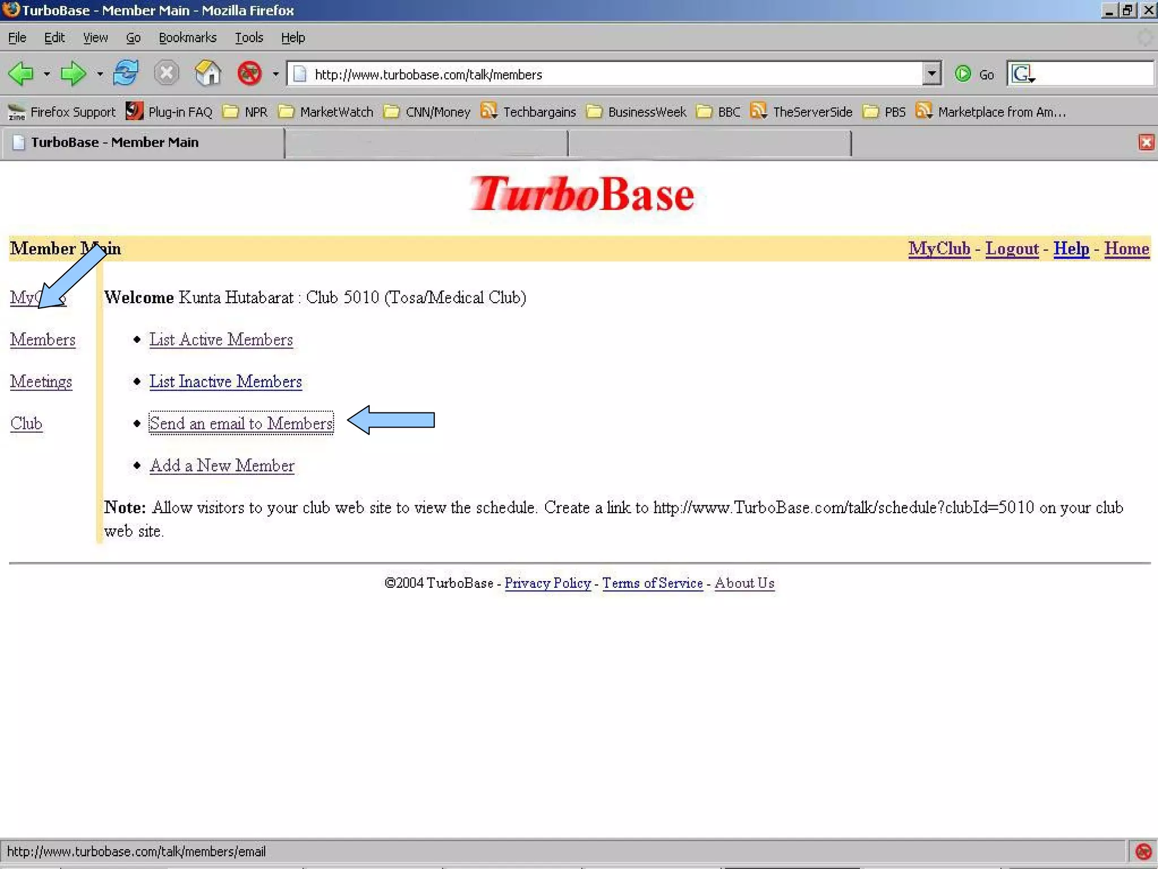This screenshot has width=1158, height=869.
Task: Open the URL address bar dropdown
Action: [x=931, y=74]
